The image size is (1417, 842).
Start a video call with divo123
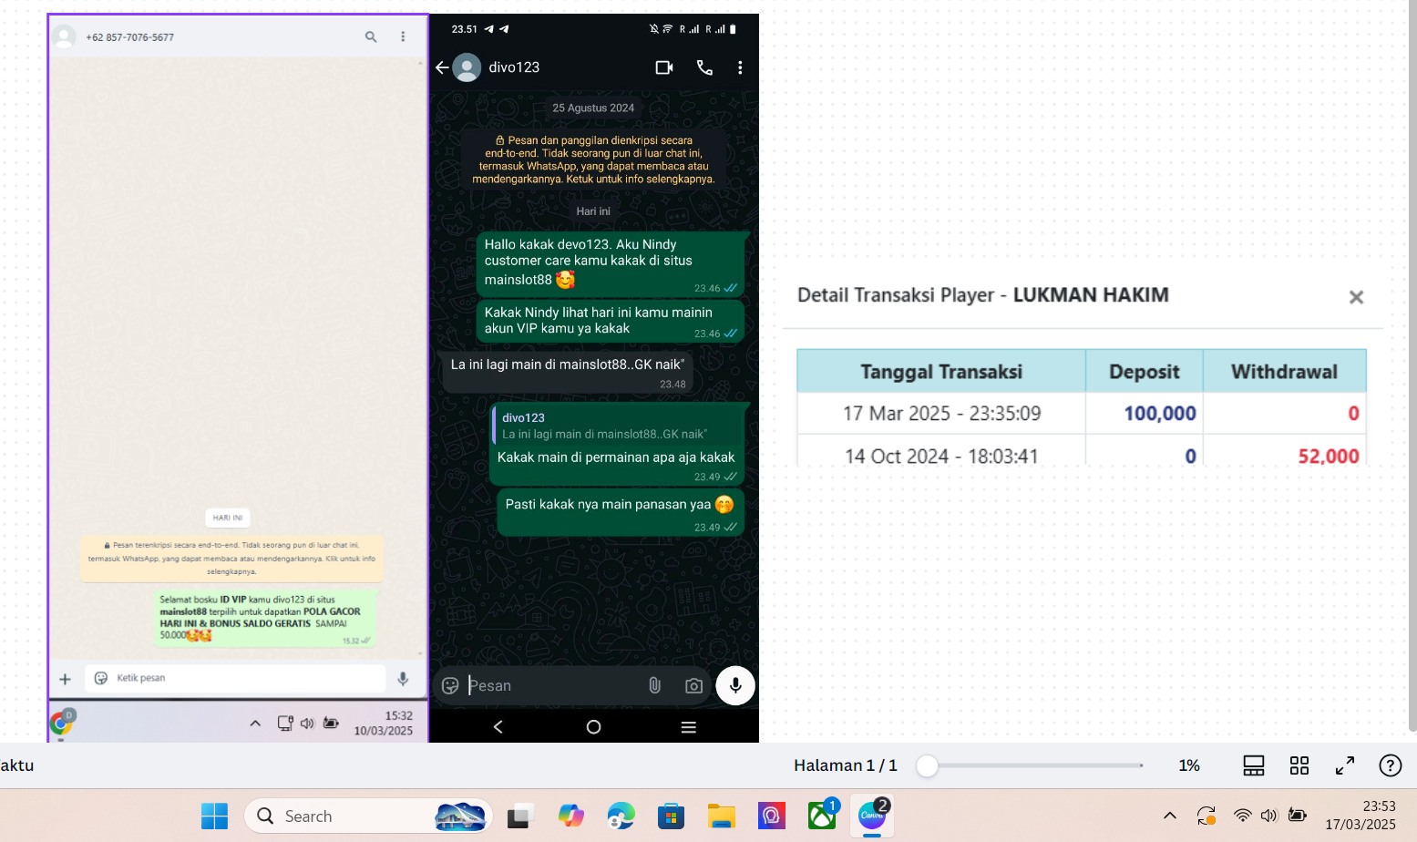click(664, 67)
